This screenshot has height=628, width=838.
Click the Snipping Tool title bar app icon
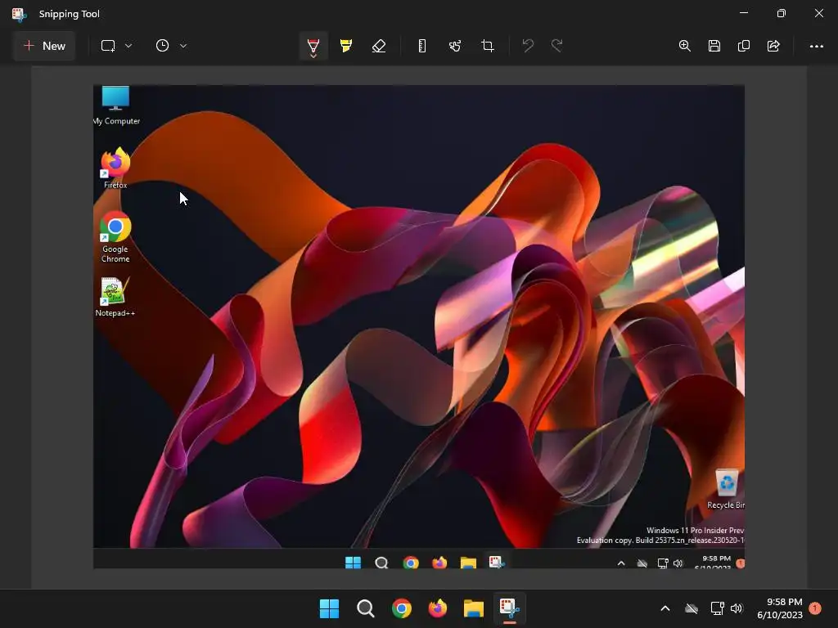click(x=20, y=14)
